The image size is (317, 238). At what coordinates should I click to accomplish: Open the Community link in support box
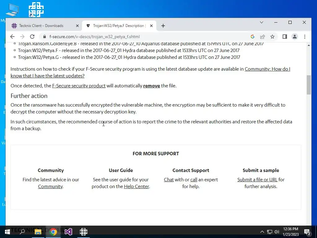50,186
